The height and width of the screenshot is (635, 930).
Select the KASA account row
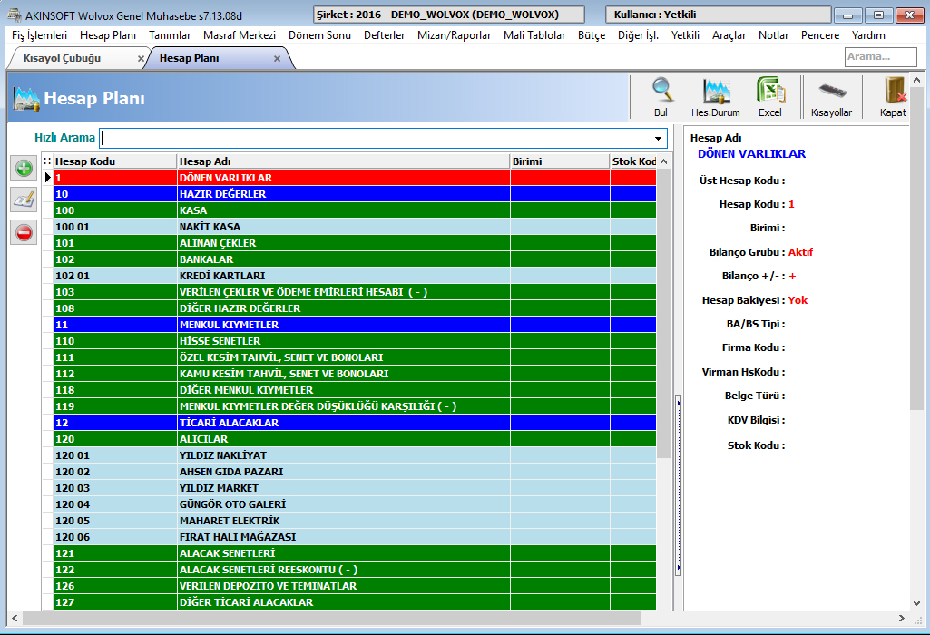coord(355,210)
